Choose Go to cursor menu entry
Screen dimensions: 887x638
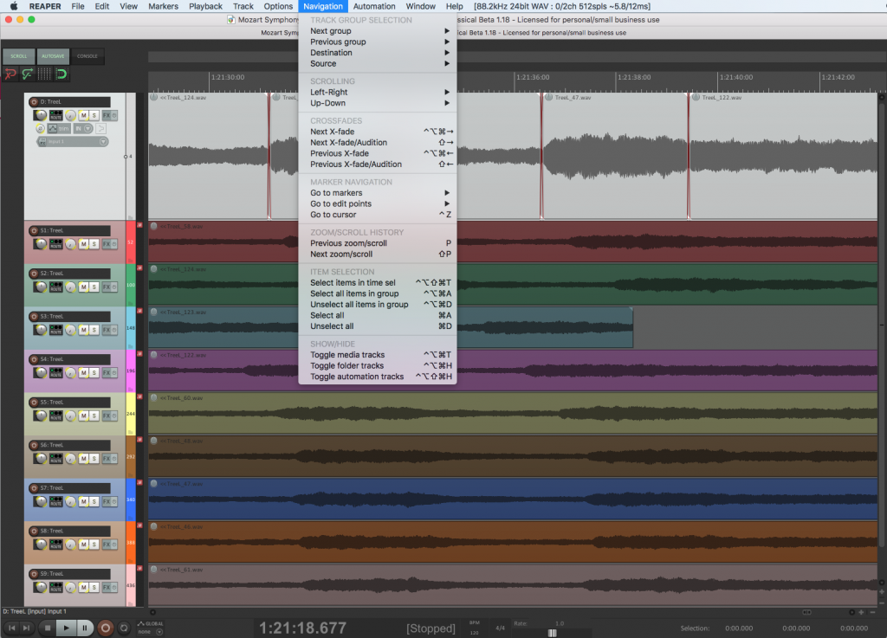pyautogui.click(x=378, y=215)
